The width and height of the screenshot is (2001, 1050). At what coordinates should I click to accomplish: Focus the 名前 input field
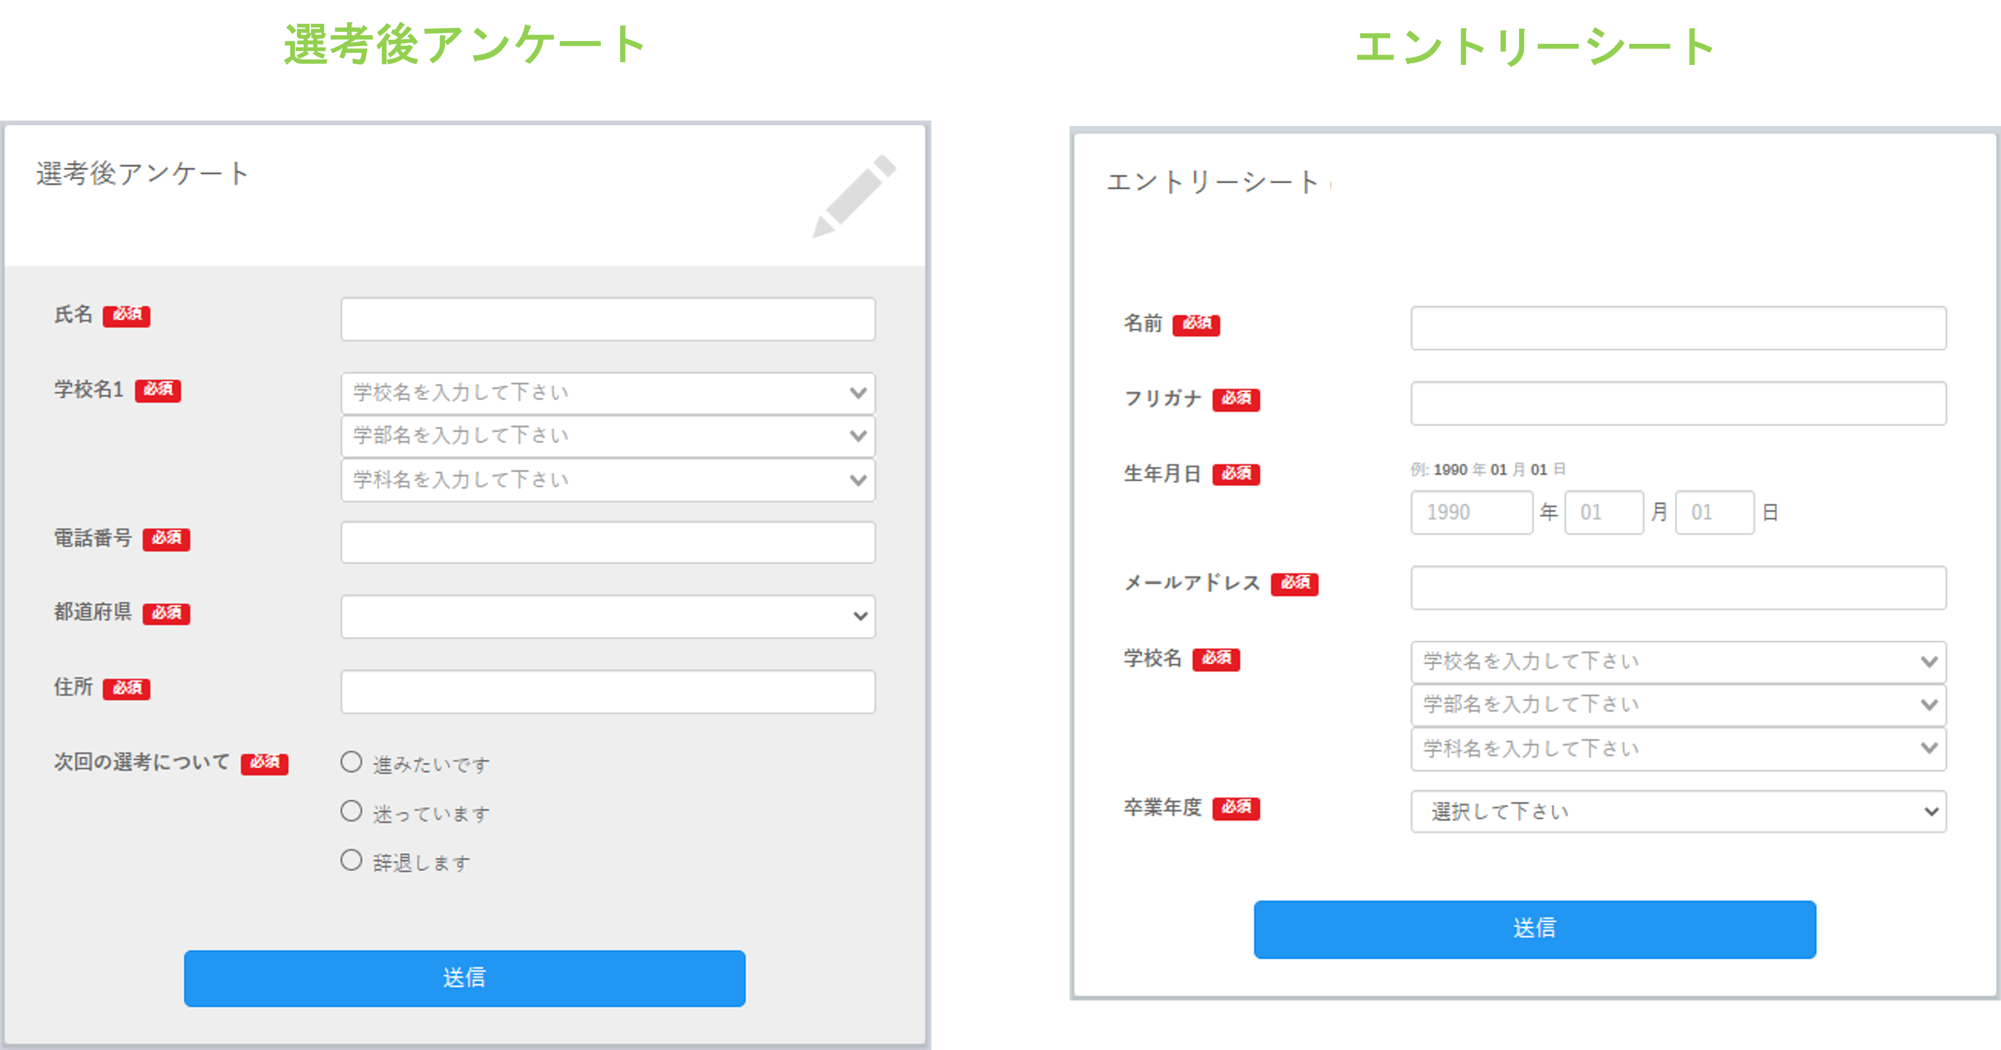1678,327
